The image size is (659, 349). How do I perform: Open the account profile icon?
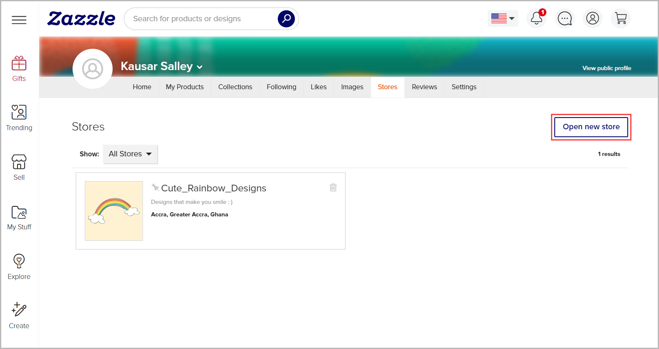click(592, 18)
